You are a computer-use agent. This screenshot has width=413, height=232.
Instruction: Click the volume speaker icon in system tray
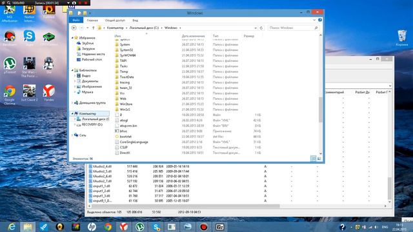(376, 227)
